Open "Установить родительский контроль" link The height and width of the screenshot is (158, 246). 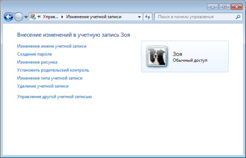[x=53, y=70]
